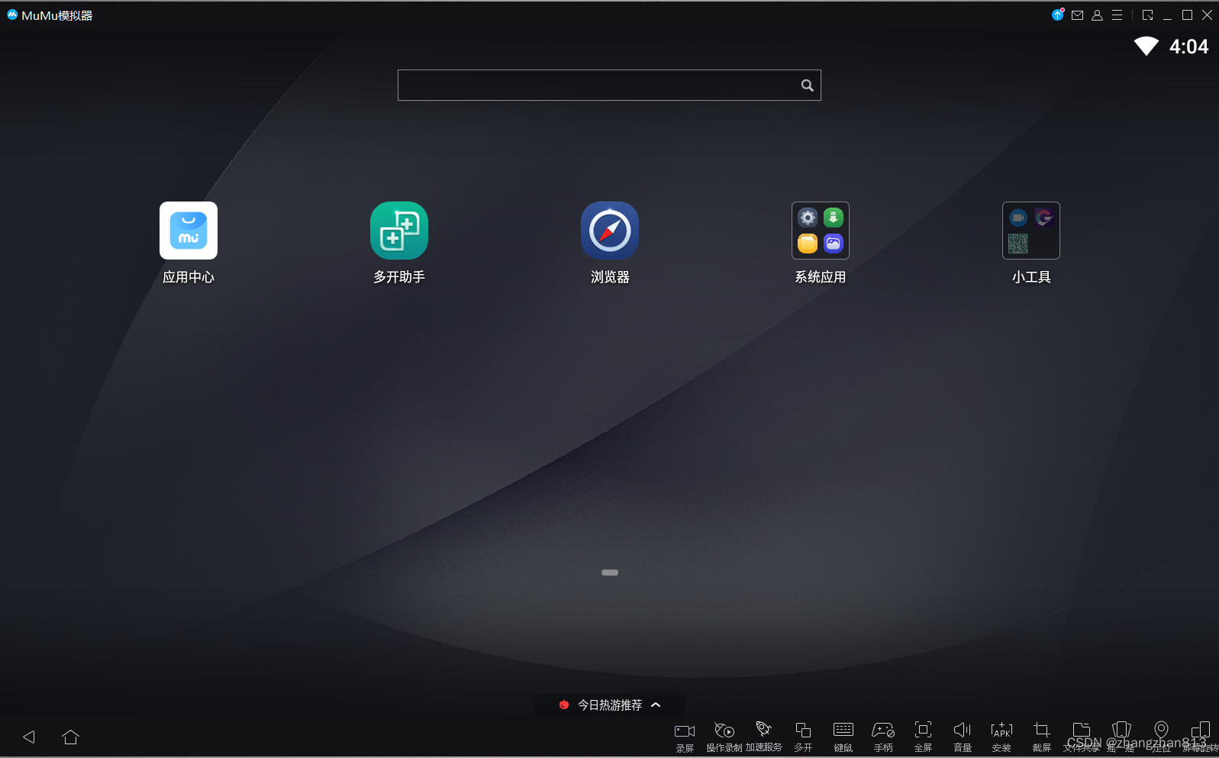Screen dimensions: 1219x758
Task: Open 文件共享 shared folder
Action: (x=1082, y=737)
